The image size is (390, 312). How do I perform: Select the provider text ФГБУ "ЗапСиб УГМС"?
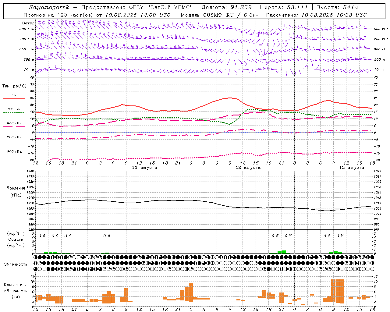(161, 7)
